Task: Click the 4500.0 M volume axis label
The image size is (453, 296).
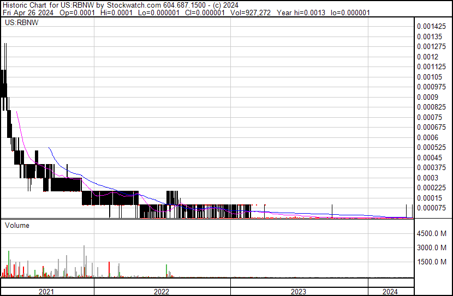Action: click(x=432, y=233)
